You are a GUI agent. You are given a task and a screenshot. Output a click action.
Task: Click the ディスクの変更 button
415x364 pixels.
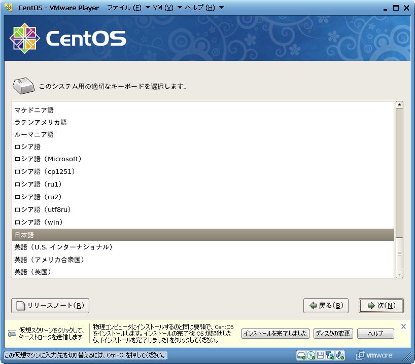pos(333,334)
